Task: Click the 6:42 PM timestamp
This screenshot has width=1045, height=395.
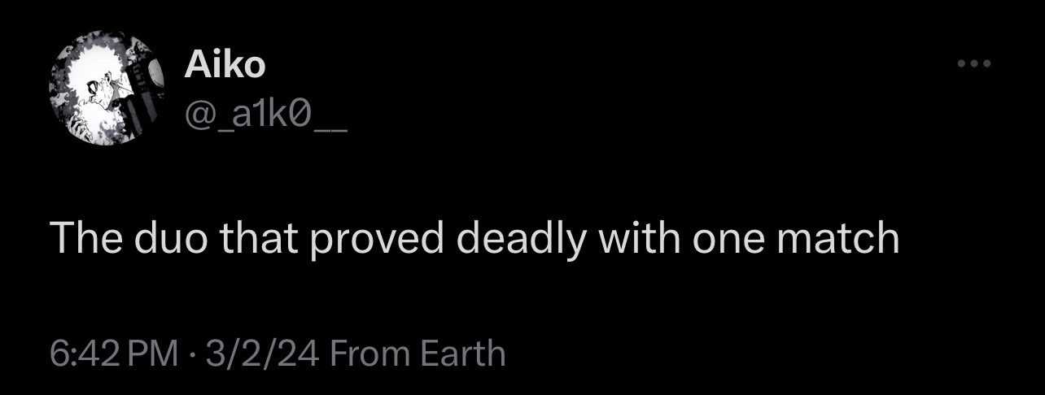Action: (x=113, y=354)
